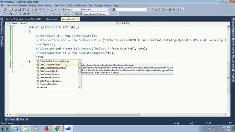The width and height of the screenshot is (235, 132).
Task: Click the system clock in taskbar
Action: [x=226, y=129]
